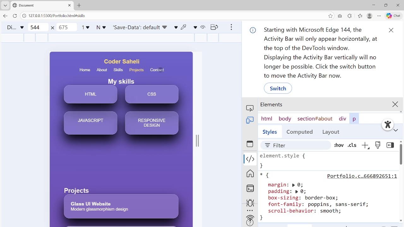The width and height of the screenshot is (404, 227).
Task: Click the rotate device icon
Action: coord(214,27)
